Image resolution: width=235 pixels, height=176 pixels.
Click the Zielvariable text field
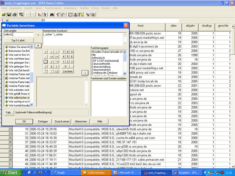click(x=18, y=34)
